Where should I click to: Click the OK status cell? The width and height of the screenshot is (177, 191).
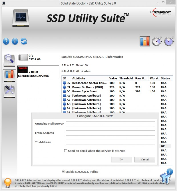[x=163, y=146]
